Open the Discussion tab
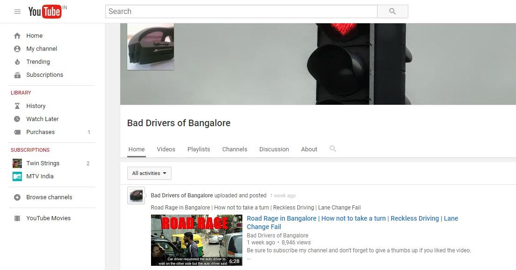Image resolution: width=516 pixels, height=270 pixels. tap(274, 149)
